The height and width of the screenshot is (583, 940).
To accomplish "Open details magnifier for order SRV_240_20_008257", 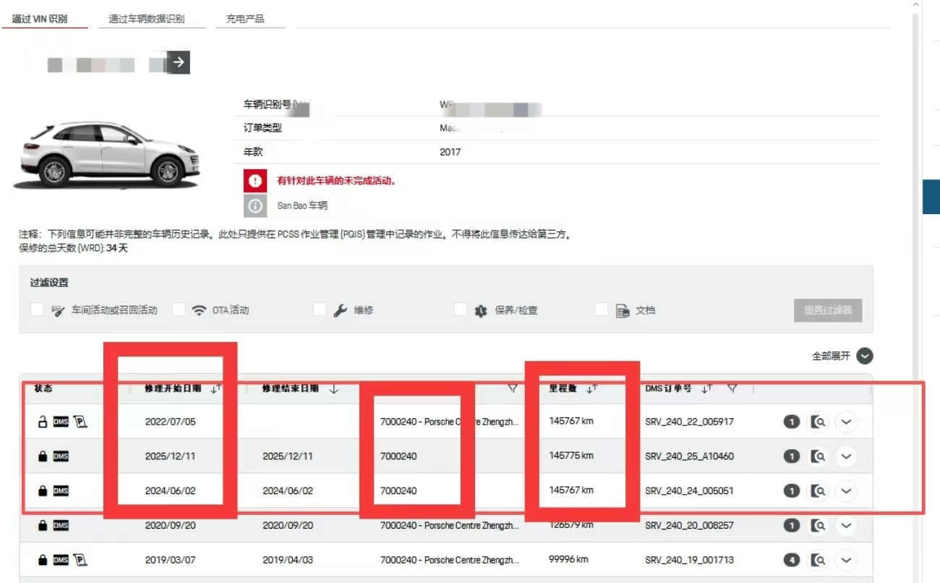I will tap(819, 526).
